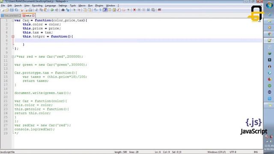Toggle the file Monitoring eye icon

coord(128,10)
